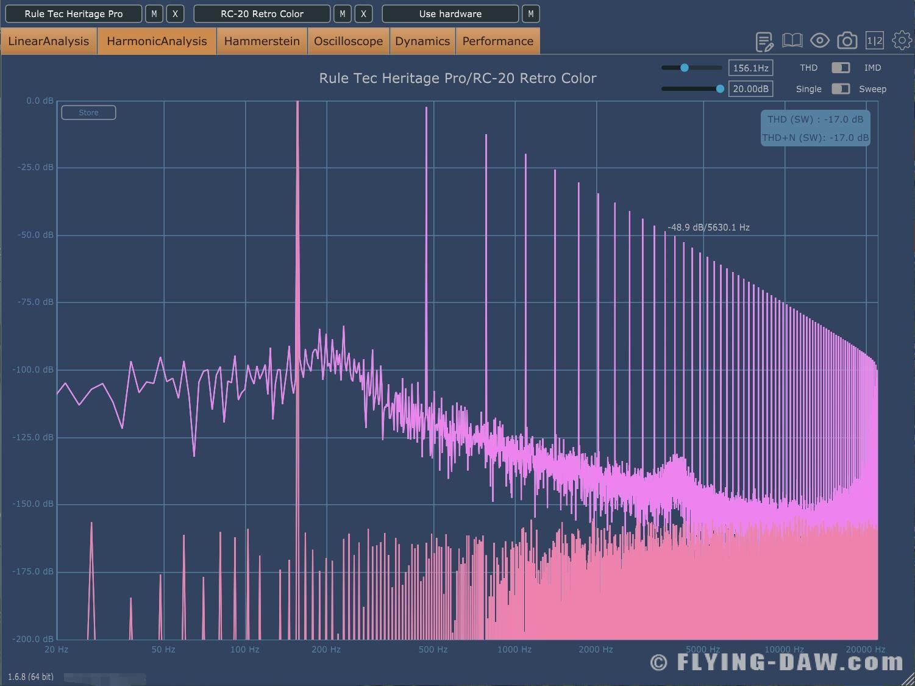Click the Store button on graph
915x686 pixels.
coord(88,112)
